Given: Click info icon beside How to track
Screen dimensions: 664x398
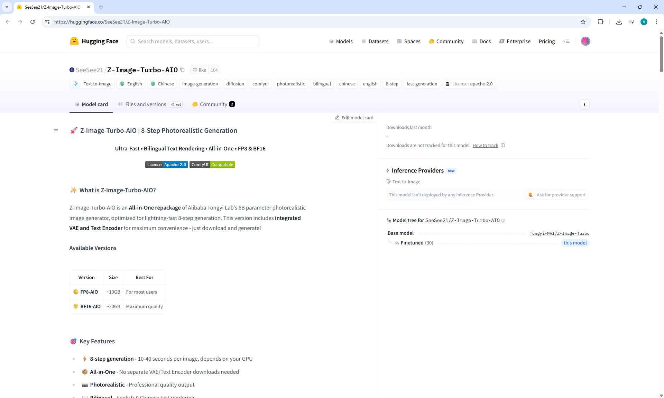Looking at the screenshot, I should 503,145.
